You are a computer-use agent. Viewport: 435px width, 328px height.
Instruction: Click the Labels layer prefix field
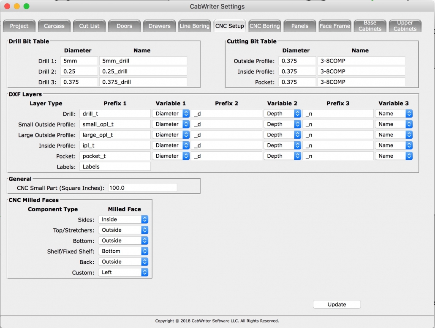pos(114,166)
